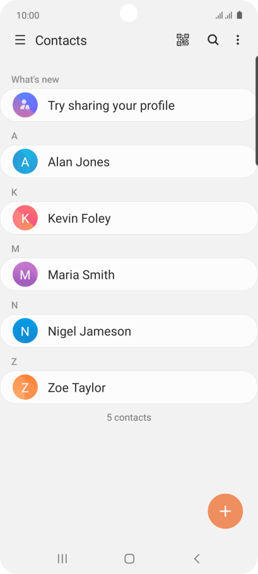Open Maria Smith contact entry
The image size is (258, 574).
point(129,274)
